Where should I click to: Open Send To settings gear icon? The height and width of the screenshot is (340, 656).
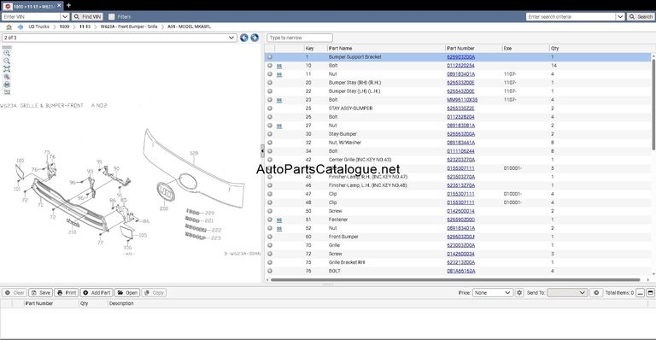(x=596, y=293)
